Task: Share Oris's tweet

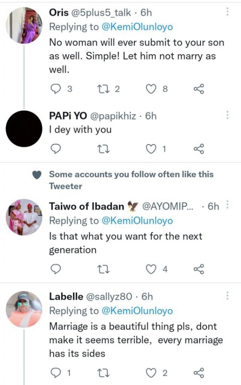Action: 199,89
